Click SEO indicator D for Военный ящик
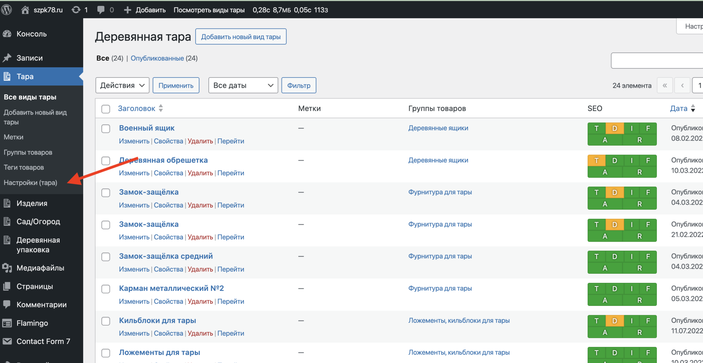The width and height of the screenshot is (703, 363). pos(615,128)
